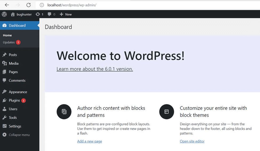Viewport: 260px width, 151px height.
Task: Click the Comments speech bubble sidebar icon
Action: click(5, 80)
